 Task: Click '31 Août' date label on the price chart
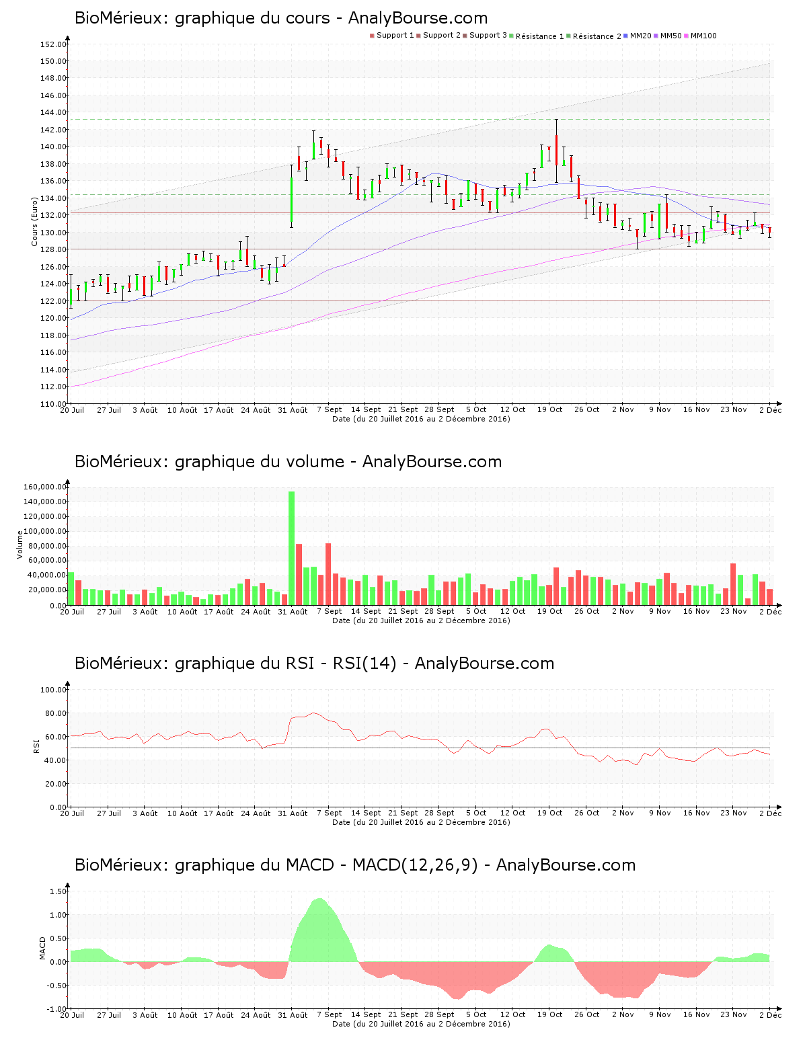point(293,409)
